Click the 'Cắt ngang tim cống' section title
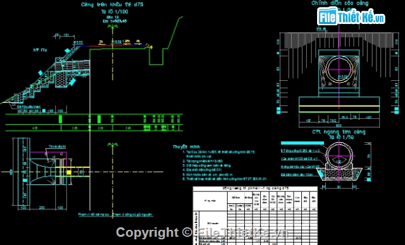 pos(339,134)
